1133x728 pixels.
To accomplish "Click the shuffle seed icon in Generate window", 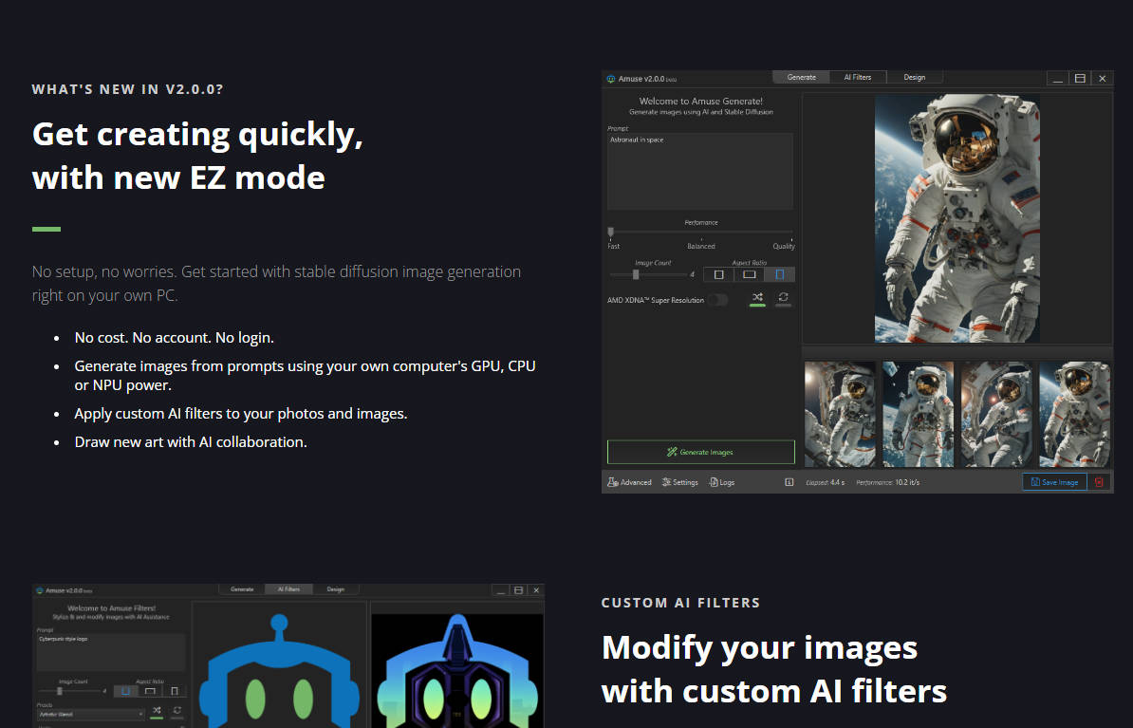I will [757, 298].
